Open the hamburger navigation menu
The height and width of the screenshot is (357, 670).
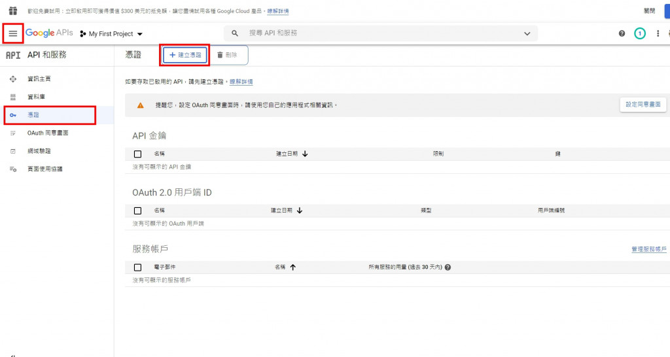(13, 33)
